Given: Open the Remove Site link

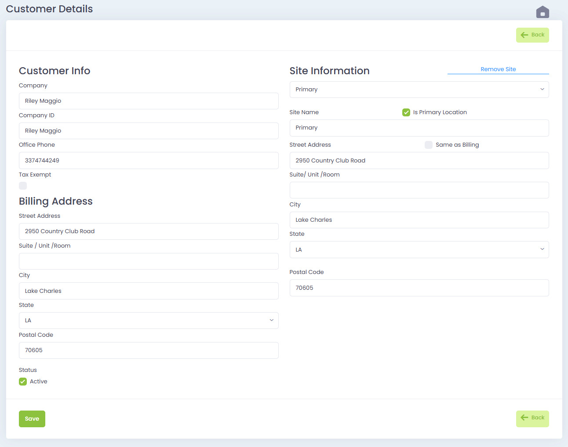Looking at the screenshot, I should (498, 69).
